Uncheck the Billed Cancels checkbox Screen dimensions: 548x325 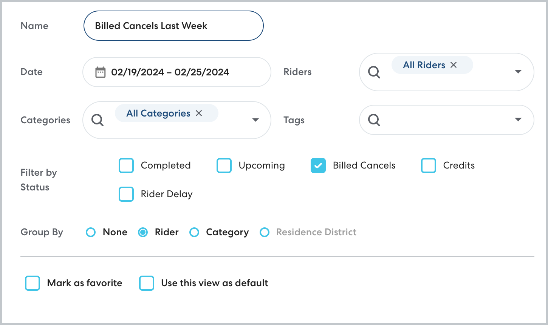coord(318,166)
